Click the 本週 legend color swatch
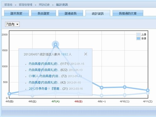Image resolution: width=156 pixels, height=117 pixels. pos(138,38)
